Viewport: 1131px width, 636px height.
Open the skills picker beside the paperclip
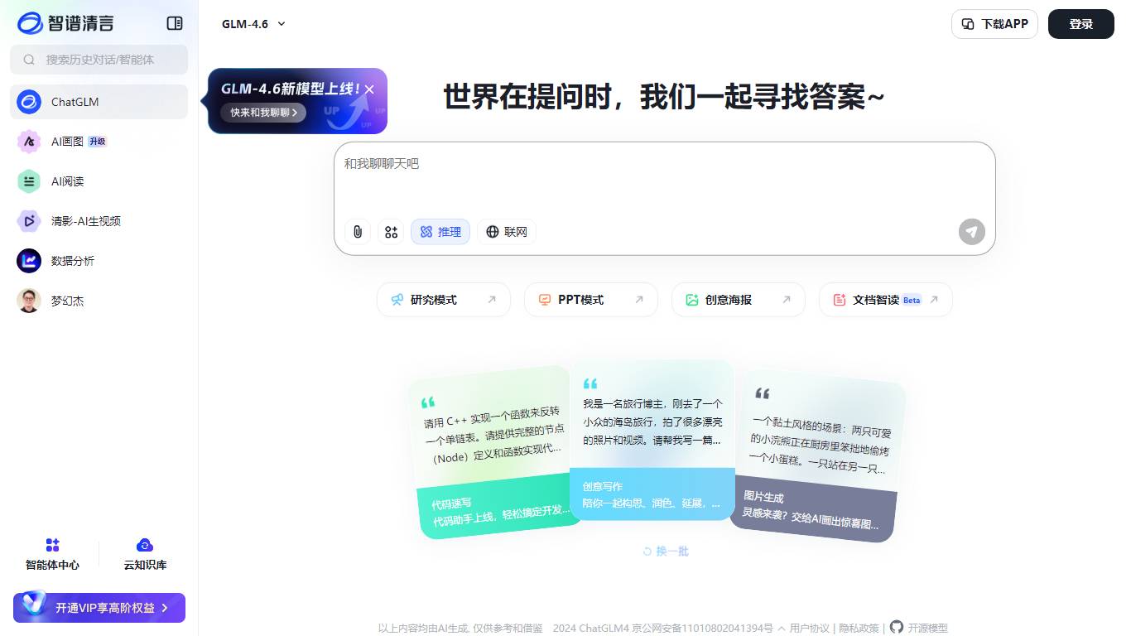(391, 232)
